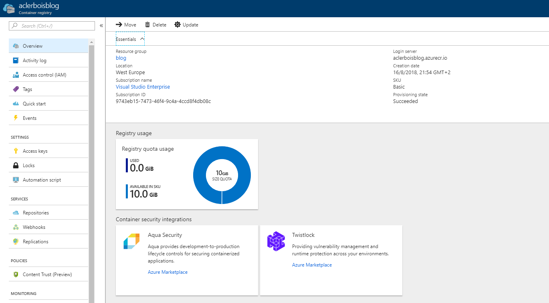Click the Delete button in toolbar

155,25
